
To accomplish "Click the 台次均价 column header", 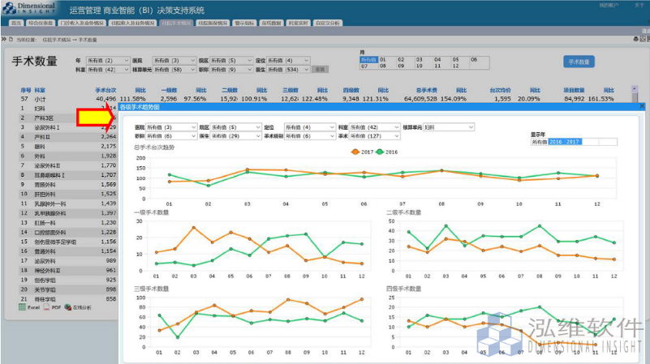I will pos(500,90).
